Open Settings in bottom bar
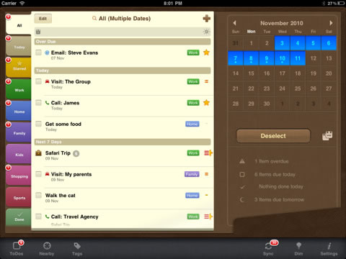The height and width of the screenshot is (259, 346). [329, 248]
